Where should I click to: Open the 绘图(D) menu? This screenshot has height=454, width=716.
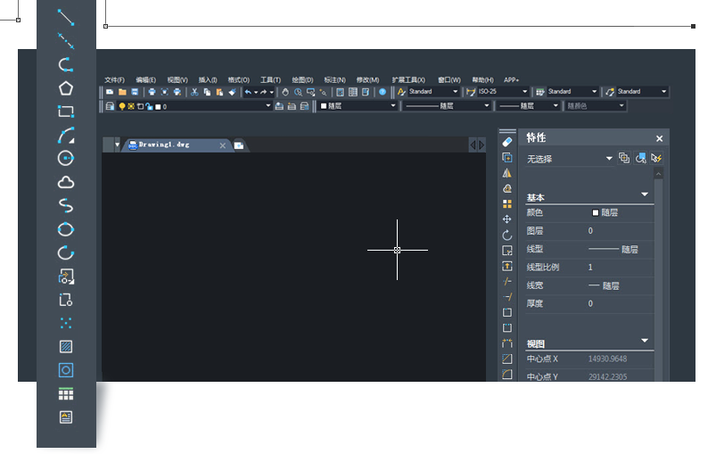tap(303, 79)
